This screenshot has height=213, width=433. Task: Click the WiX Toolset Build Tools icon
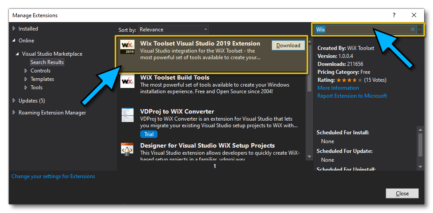point(127,81)
